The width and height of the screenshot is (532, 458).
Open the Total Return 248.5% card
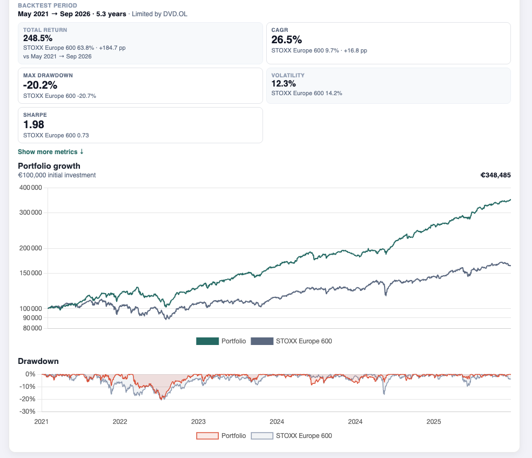click(140, 43)
